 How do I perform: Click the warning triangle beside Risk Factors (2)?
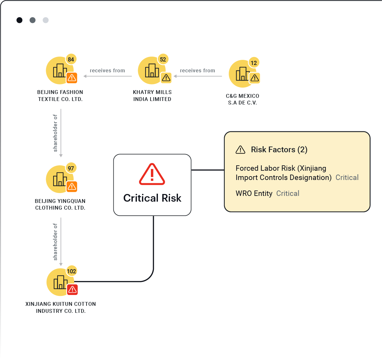pyautogui.click(x=240, y=150)
